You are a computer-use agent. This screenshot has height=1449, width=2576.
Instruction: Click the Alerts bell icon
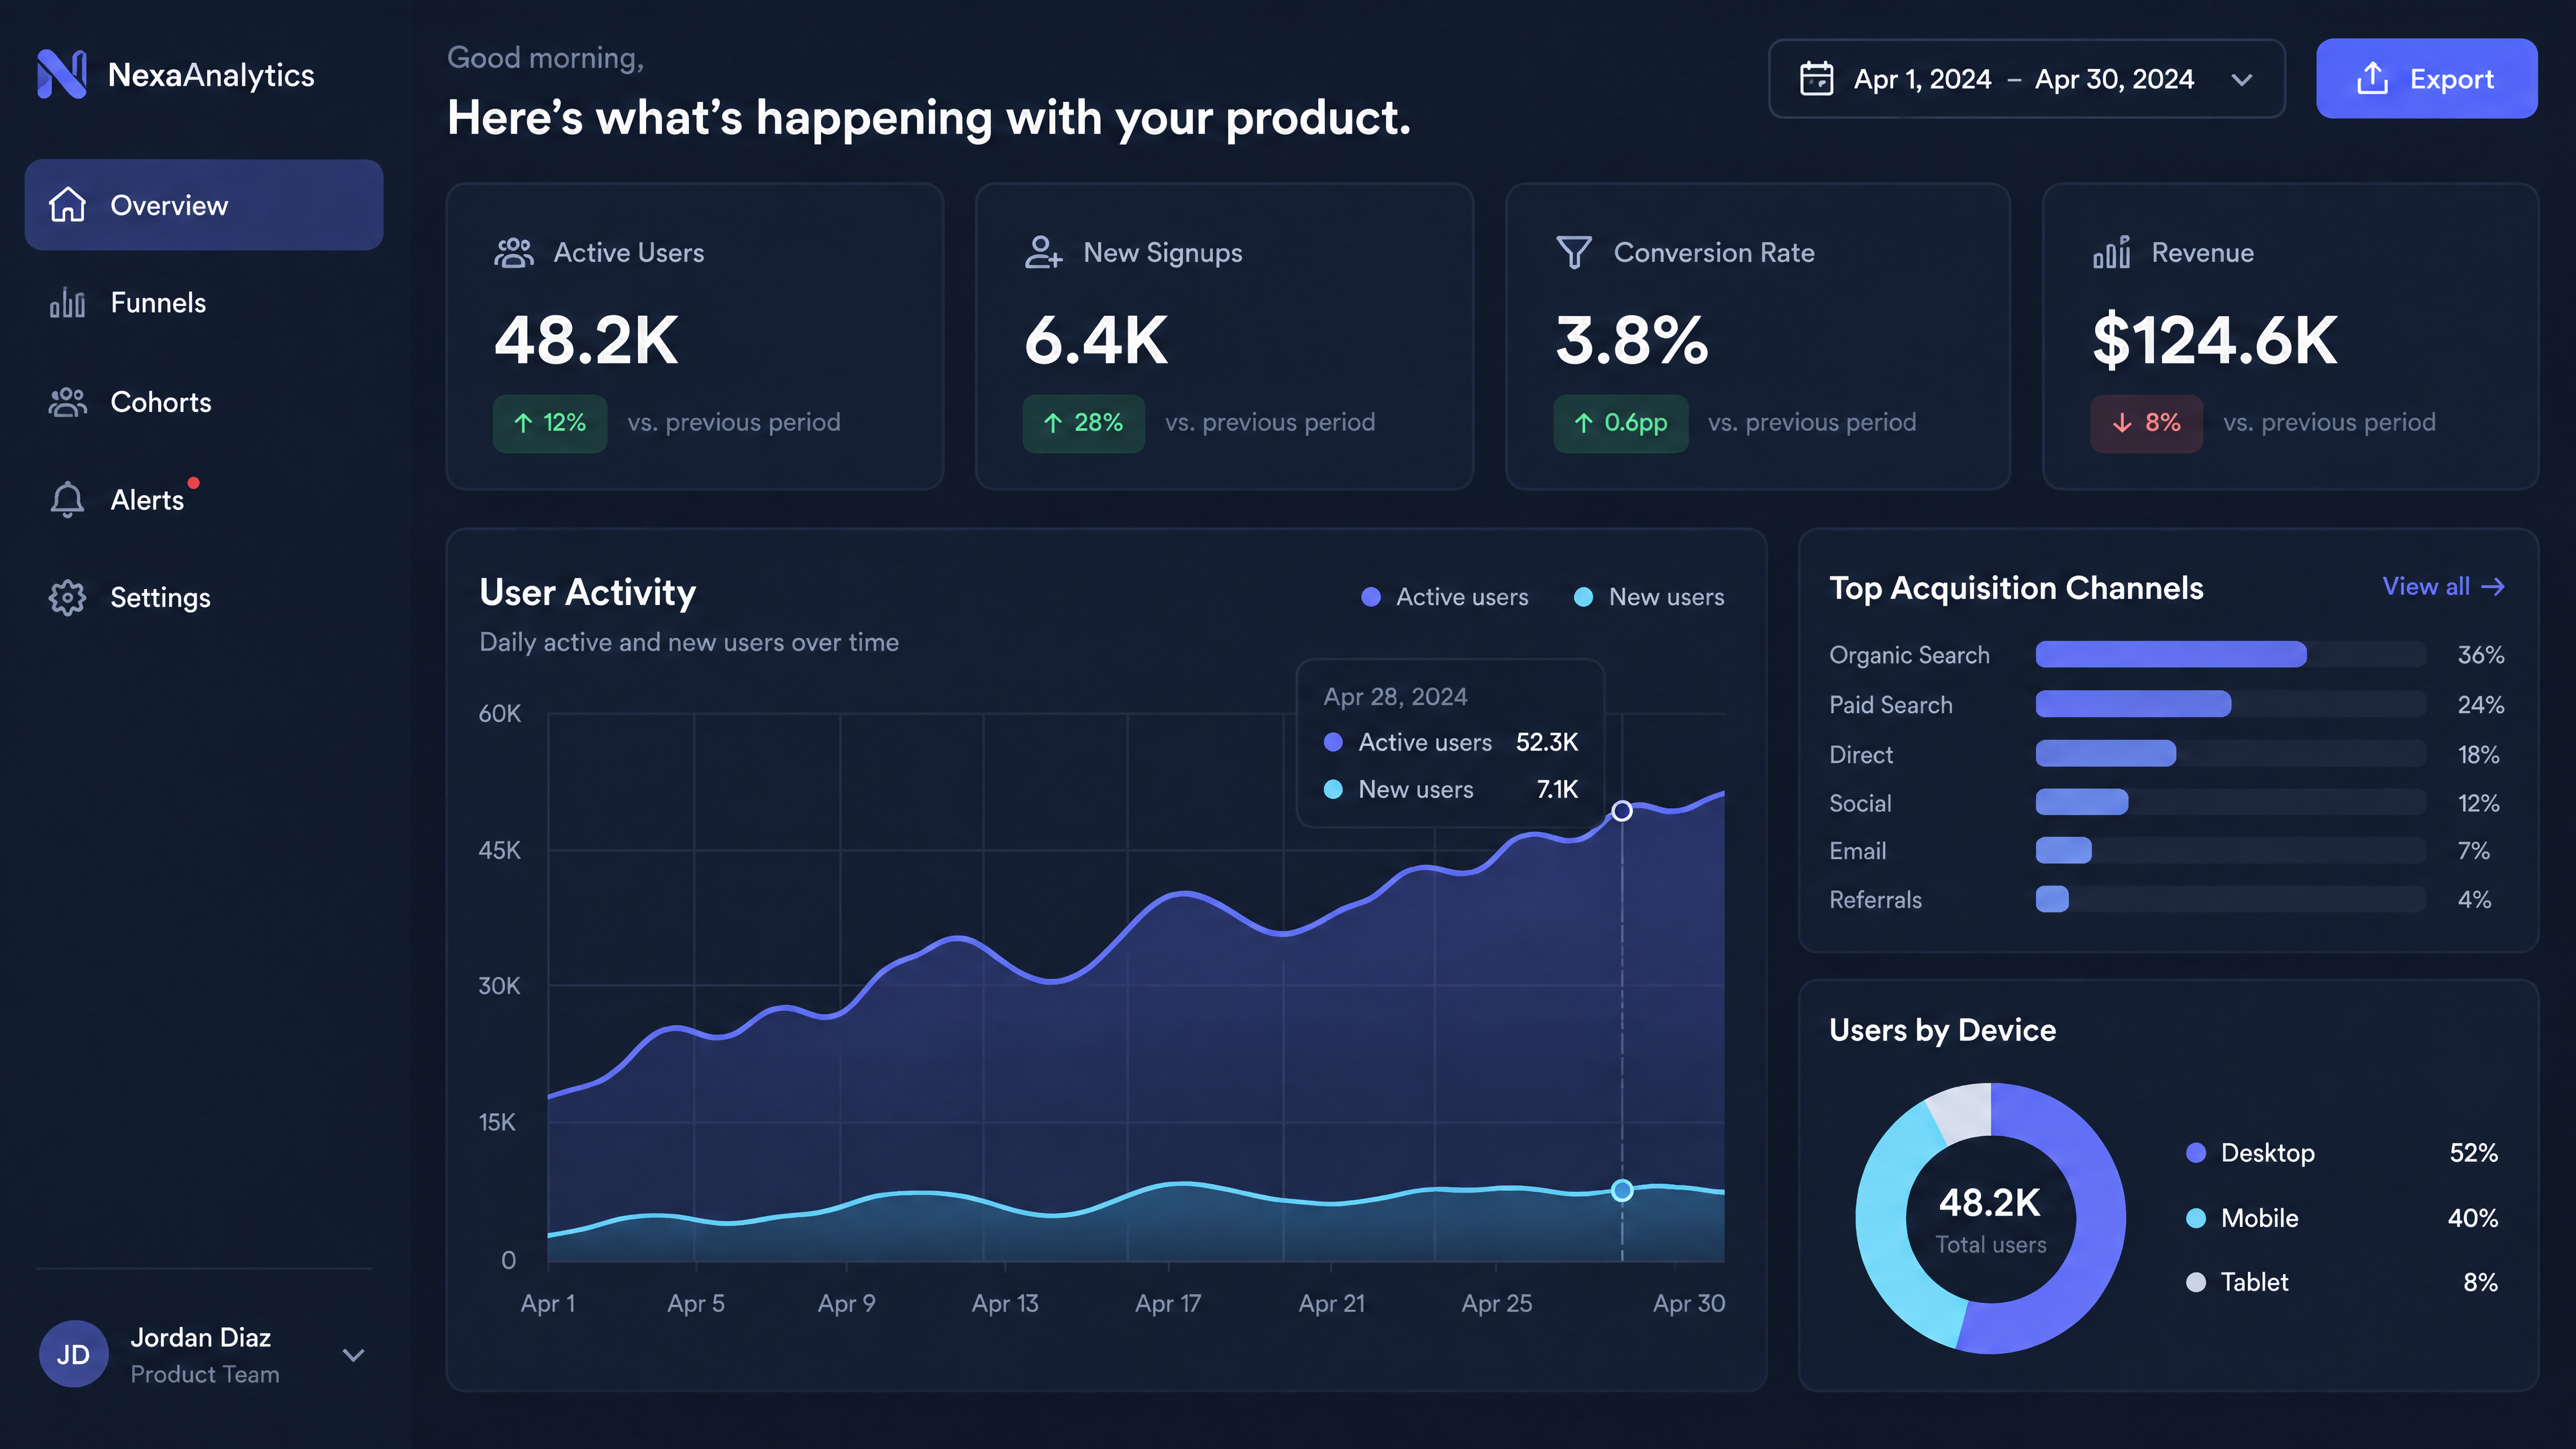pyautogui.click(x=68, y=499)
